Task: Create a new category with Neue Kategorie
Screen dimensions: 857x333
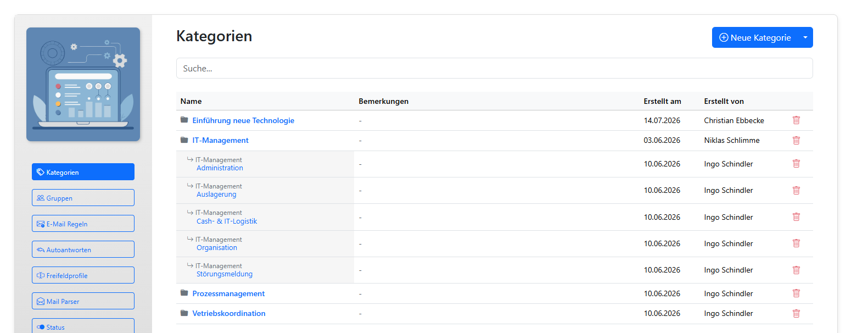Action: click(x=755, y=37)
